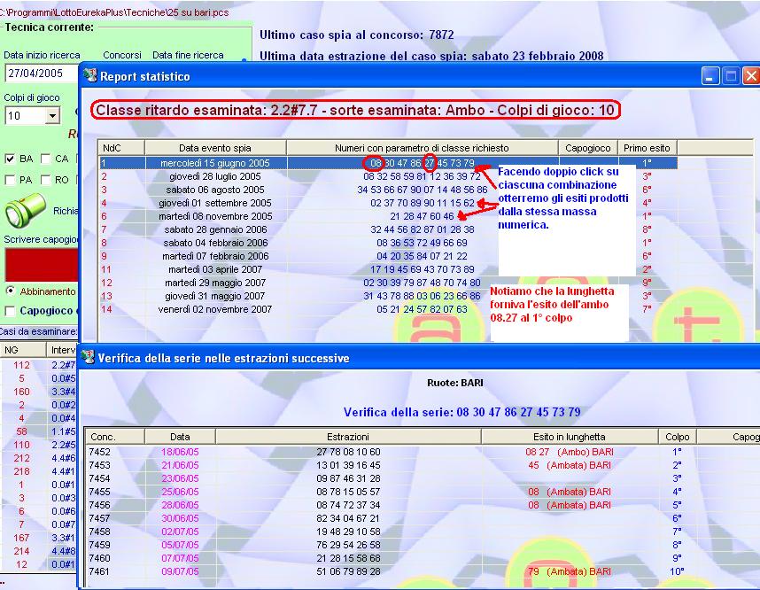Image resolution: width=760 pixels, height=590 pixels.
Task: Click 08 27 (Ambo) BARI result
Action: coord(570,452)
